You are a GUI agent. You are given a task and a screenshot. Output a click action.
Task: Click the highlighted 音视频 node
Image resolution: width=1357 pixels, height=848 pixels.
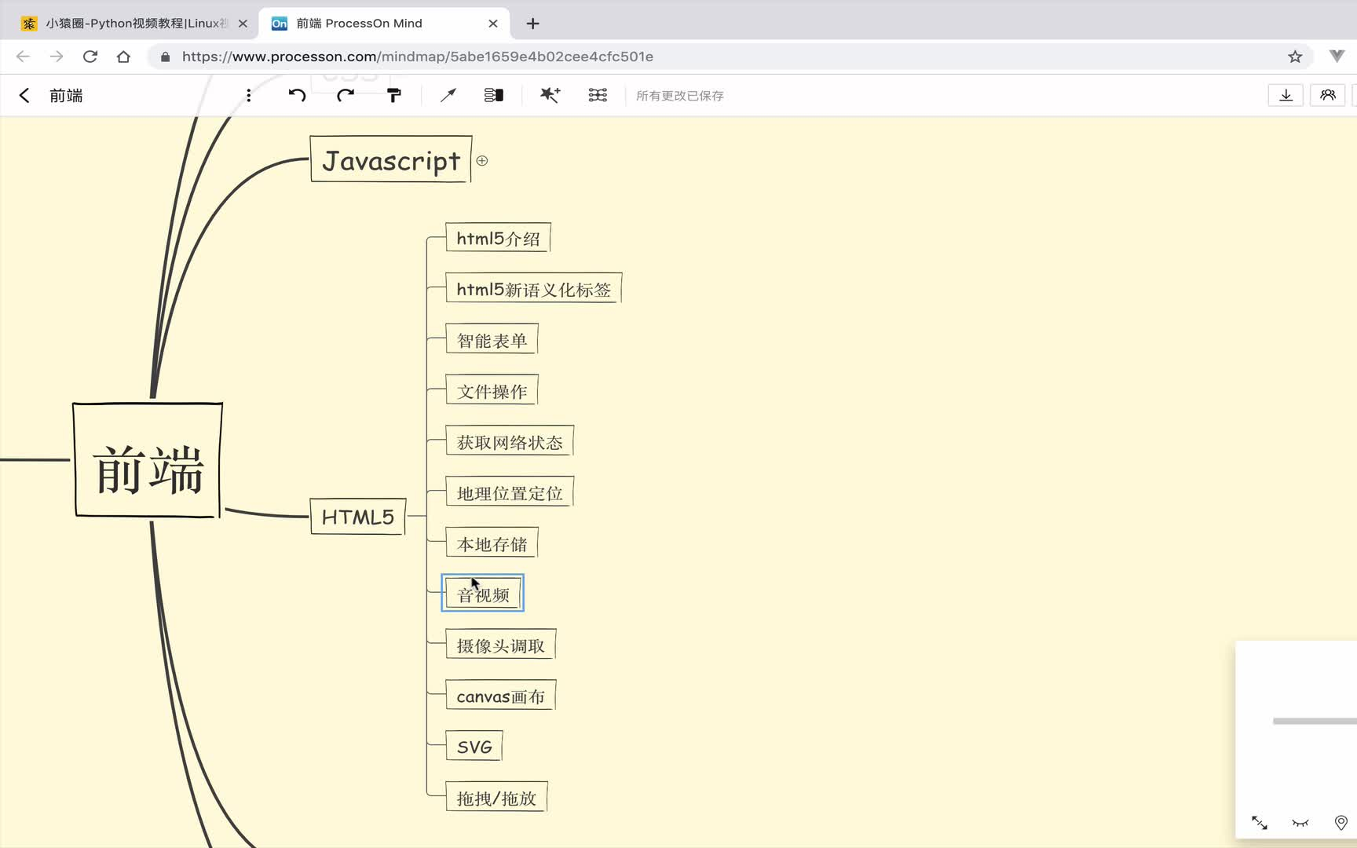483,594
